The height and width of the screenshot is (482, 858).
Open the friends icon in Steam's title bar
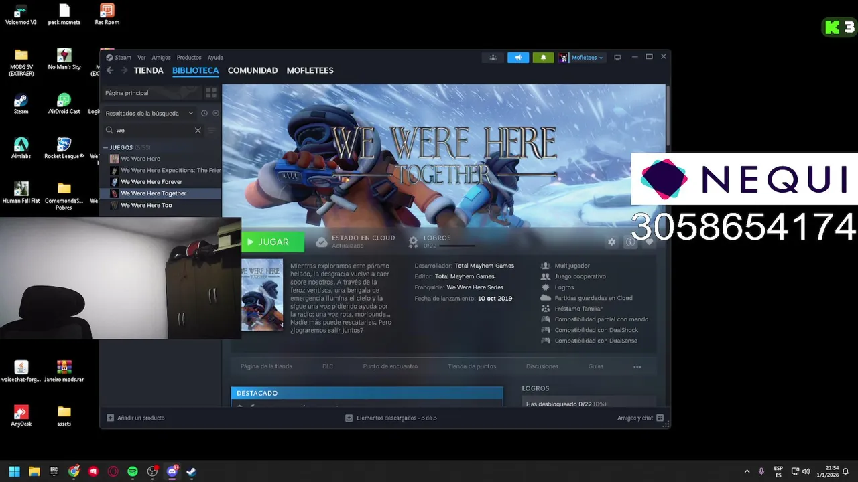click(x=493, y=58)
